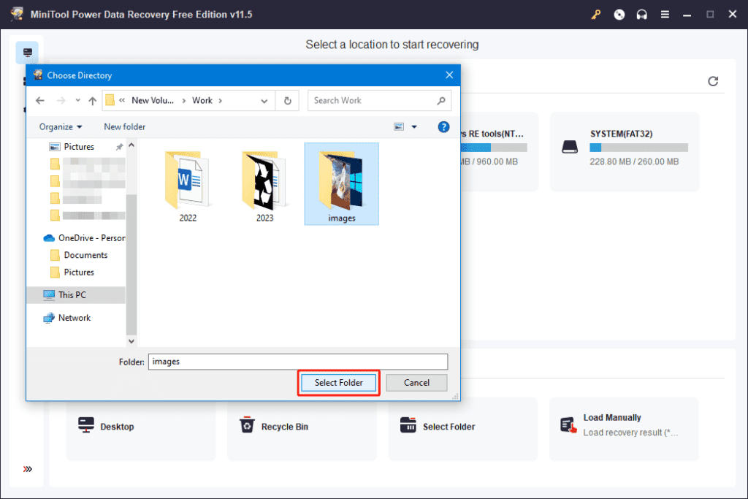Click the Desktop monitor icon
748x499 pixels.
pyautogui.click(x=86, y=425)
